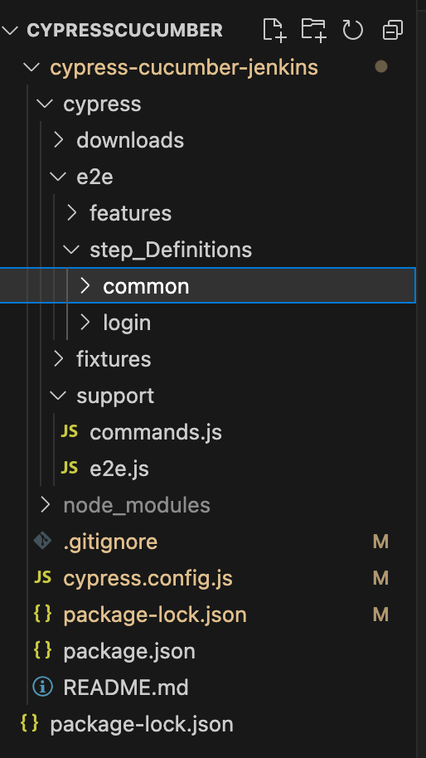Click the New Folder icon
The image size is (426, 758).
coord(313,30)
